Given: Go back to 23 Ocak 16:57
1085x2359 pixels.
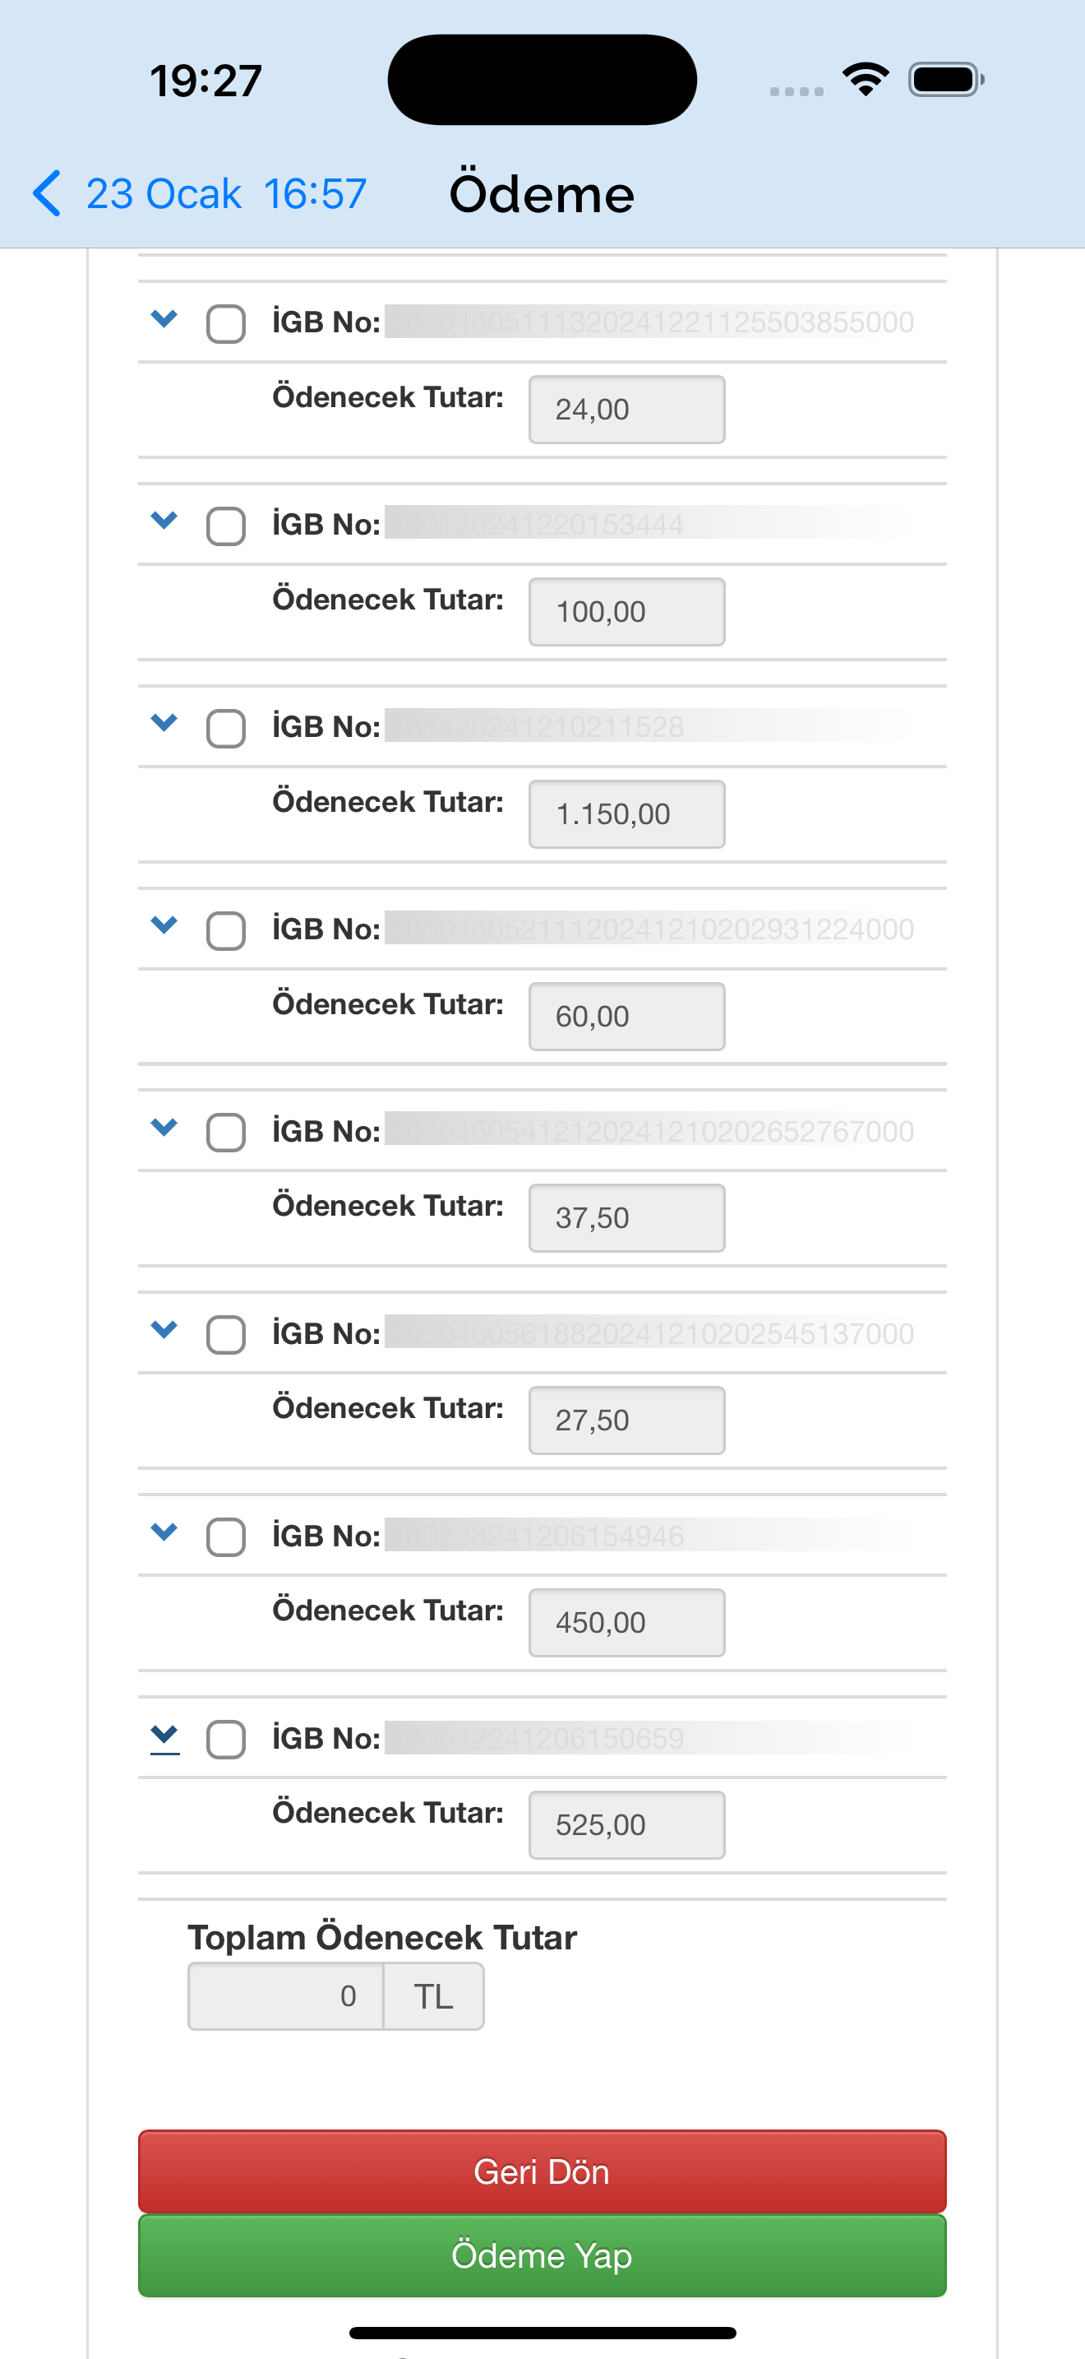Looking at the screenshot, I should point(225,194).
